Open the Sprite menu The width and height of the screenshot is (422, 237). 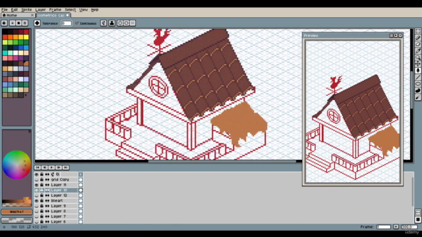coord(26,10)
